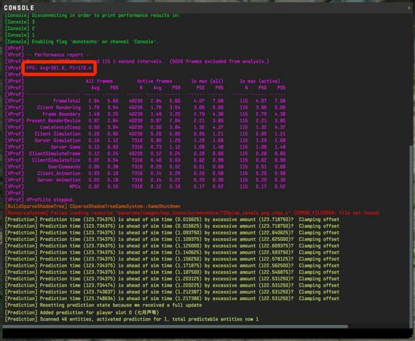Click the Frame Boundary row
This screenshot has height=341, width=415.
pos(61,114)
